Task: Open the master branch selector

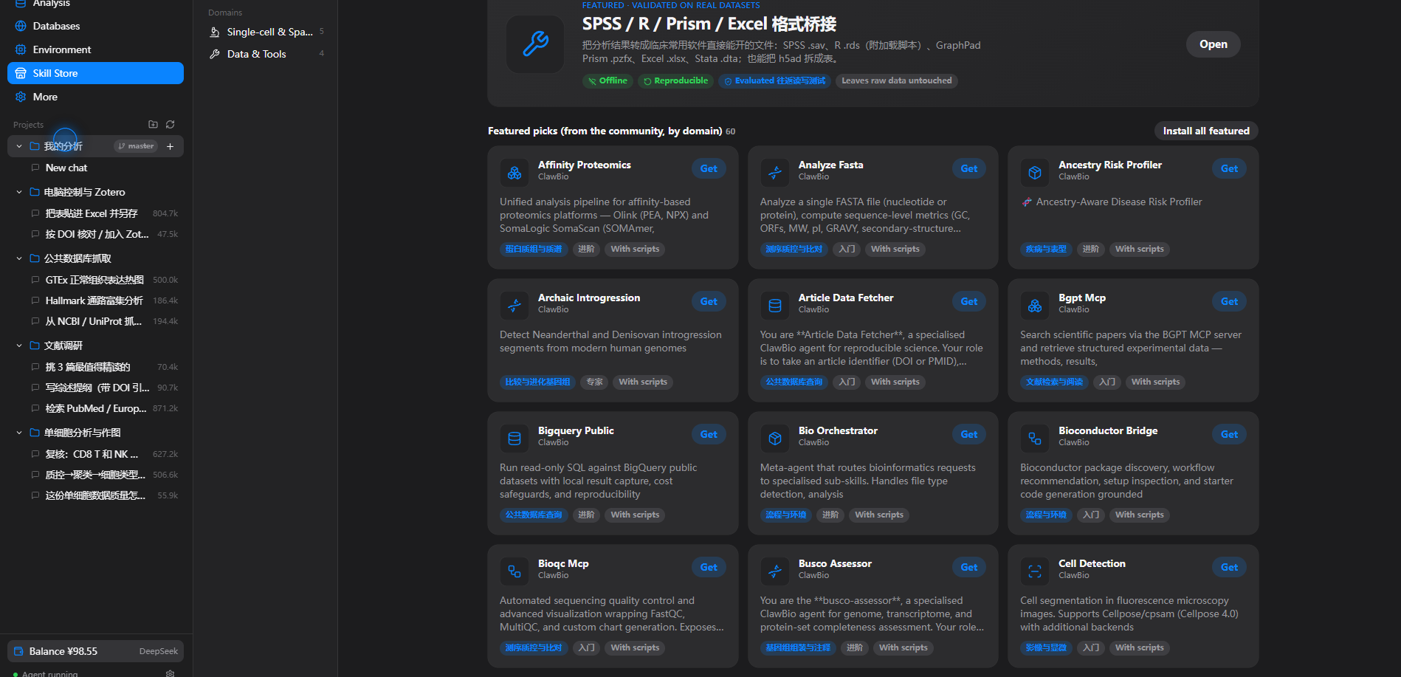Action: point(136,146)
